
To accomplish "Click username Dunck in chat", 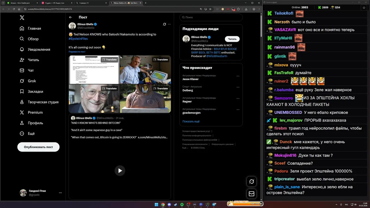I will (286, 142).
